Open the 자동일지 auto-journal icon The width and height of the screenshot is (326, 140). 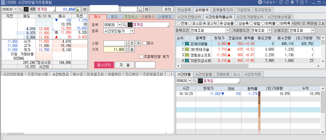pyautogui.click(x=260, y=3)
